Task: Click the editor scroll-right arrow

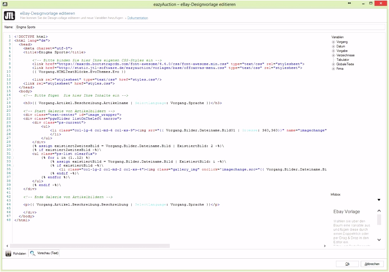Action: point(325,246)
